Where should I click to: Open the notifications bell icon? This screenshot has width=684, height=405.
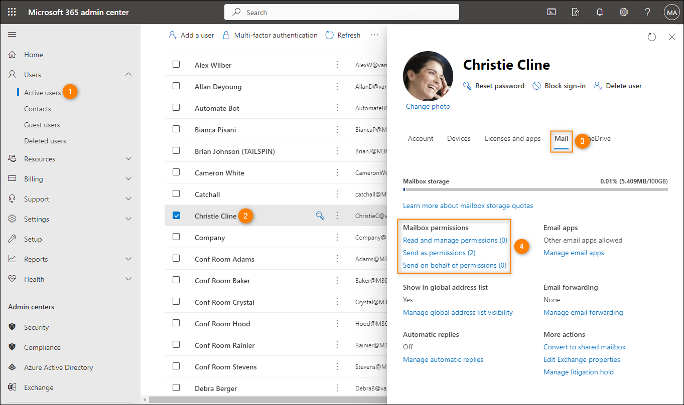tap(600, 12)
